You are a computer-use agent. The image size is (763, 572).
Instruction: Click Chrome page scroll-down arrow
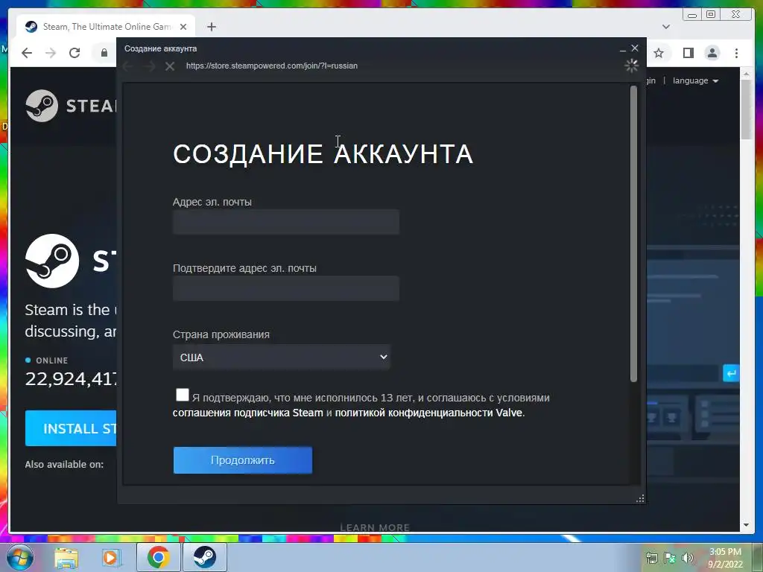[x=746, y=525]
